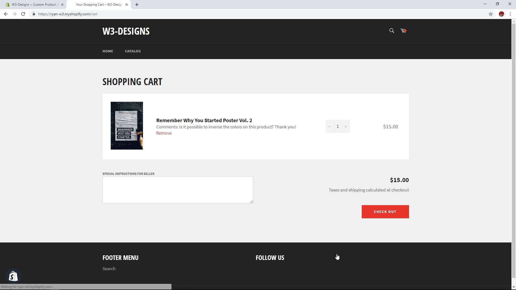Click the site lock icon in address bar

[34, 14]
